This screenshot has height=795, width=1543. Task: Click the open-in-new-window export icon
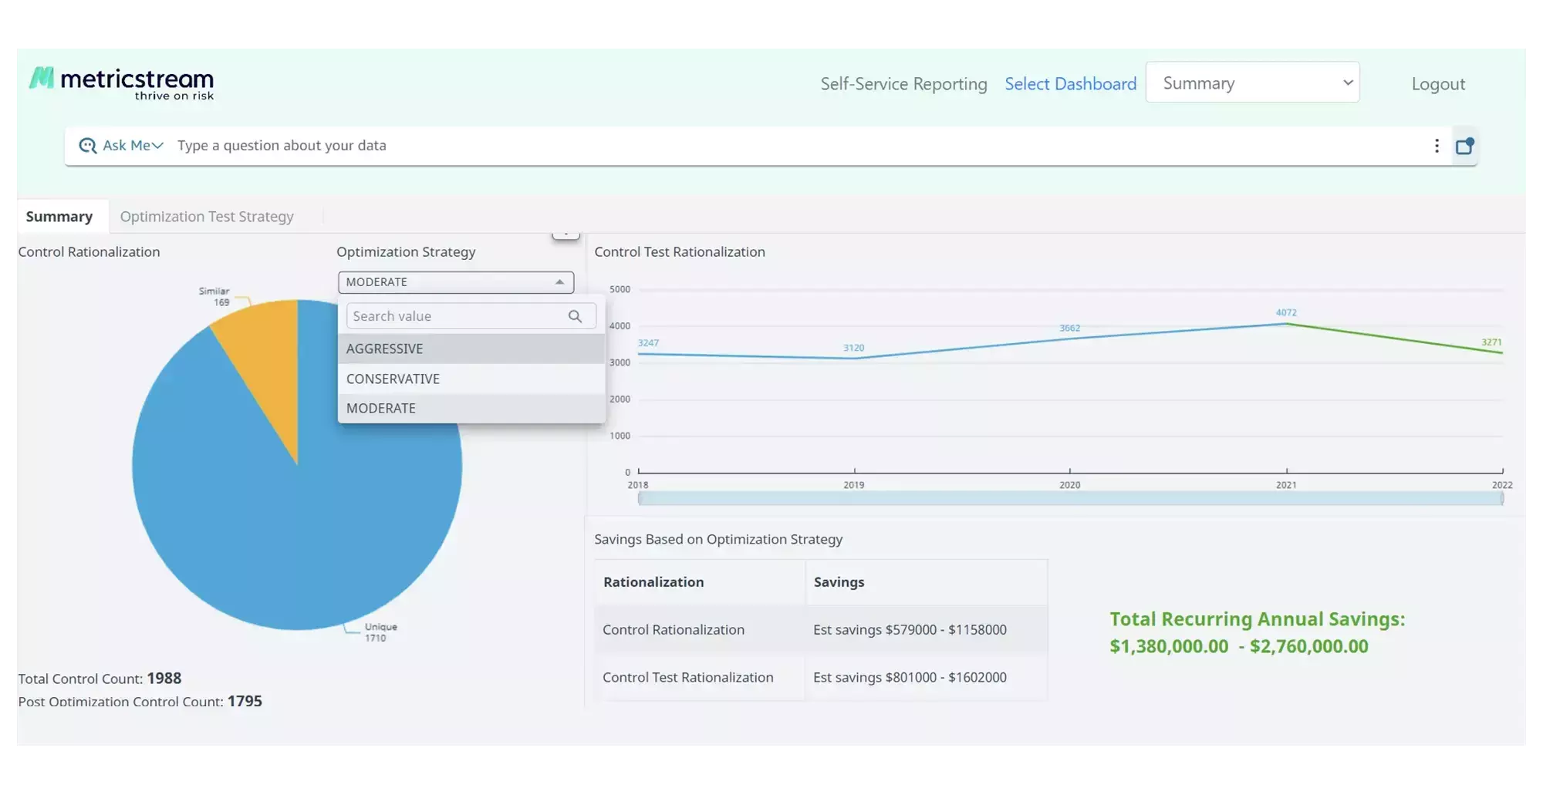click(1465, 146)
